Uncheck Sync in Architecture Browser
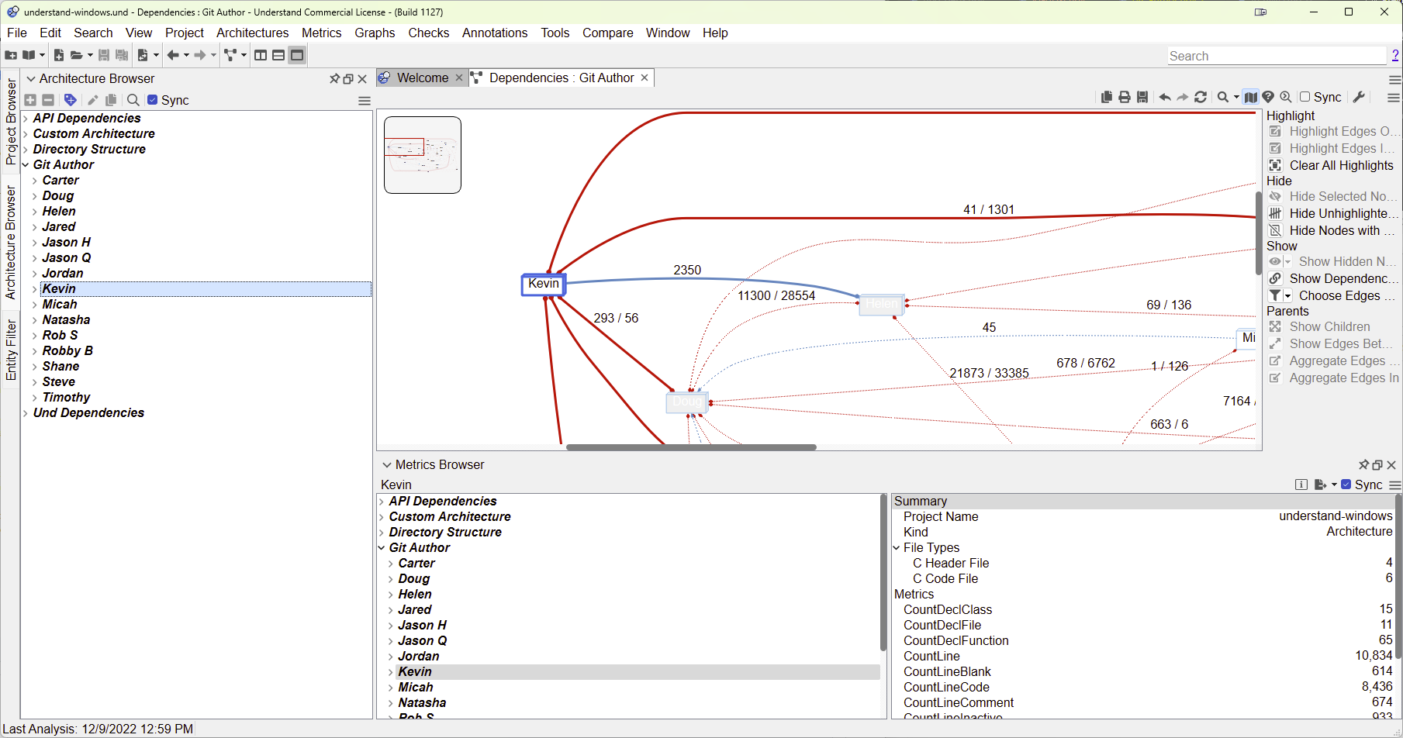The width and height of the screenshot is (1403, 738). 153,100
